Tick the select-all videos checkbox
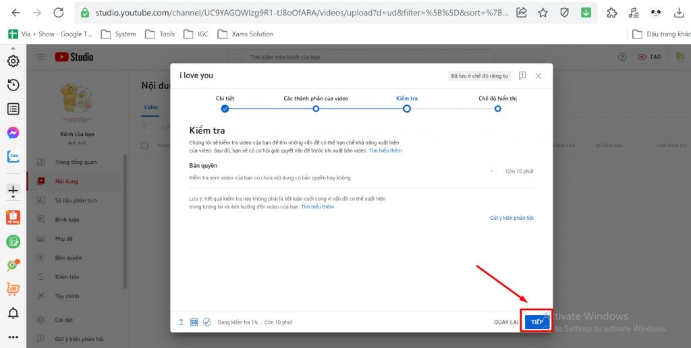 (144, 146)
